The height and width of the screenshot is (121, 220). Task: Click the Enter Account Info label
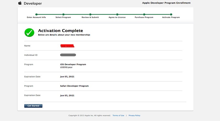click(x=36, y=17)
